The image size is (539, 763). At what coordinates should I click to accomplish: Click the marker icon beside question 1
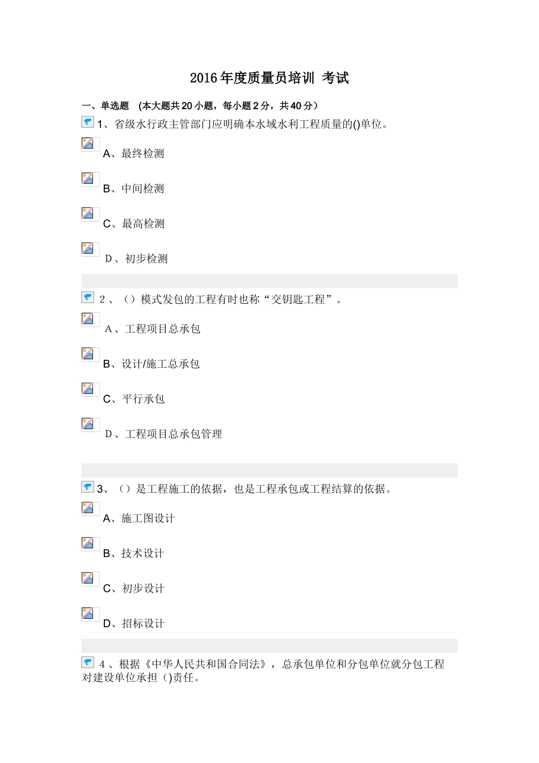(87, 122)
